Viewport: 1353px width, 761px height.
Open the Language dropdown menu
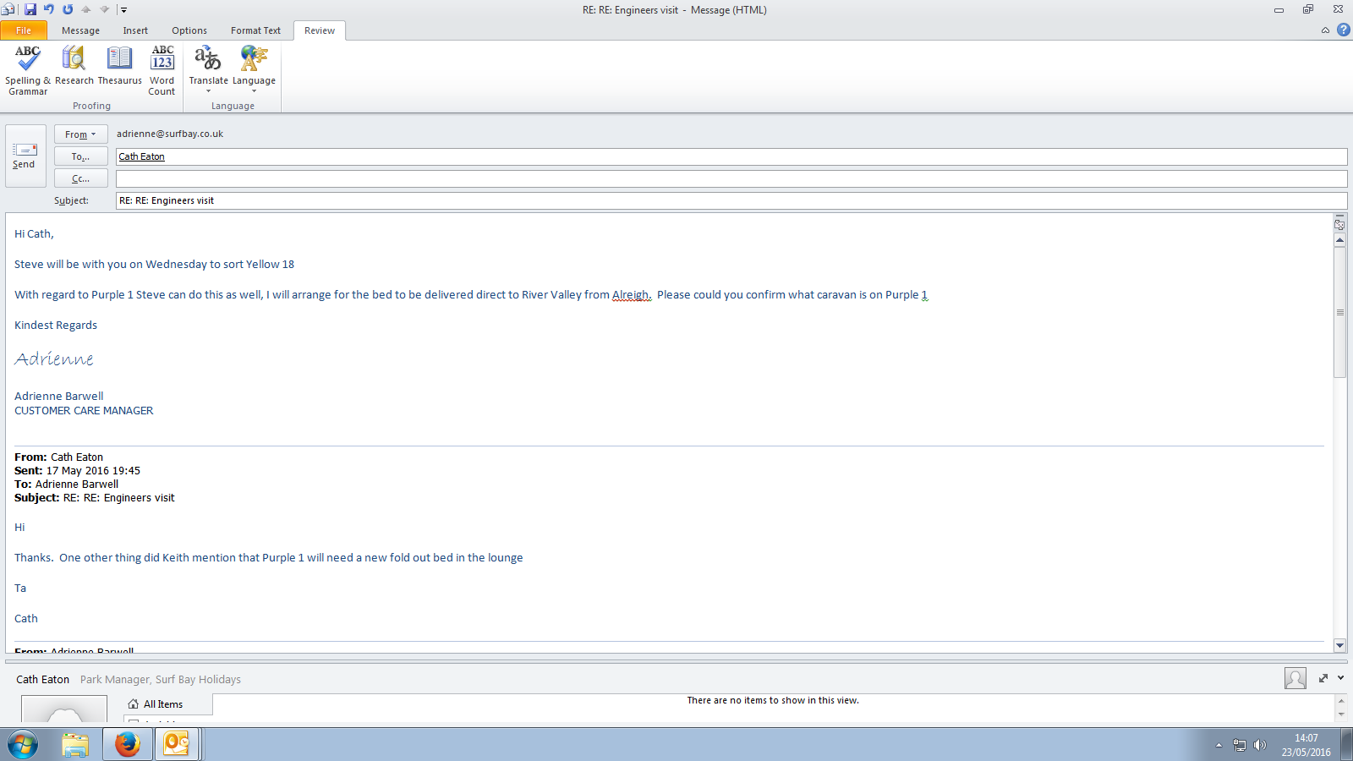[x=254, y=69]
